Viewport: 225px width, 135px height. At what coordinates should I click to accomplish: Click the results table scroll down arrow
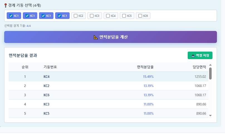210,115
